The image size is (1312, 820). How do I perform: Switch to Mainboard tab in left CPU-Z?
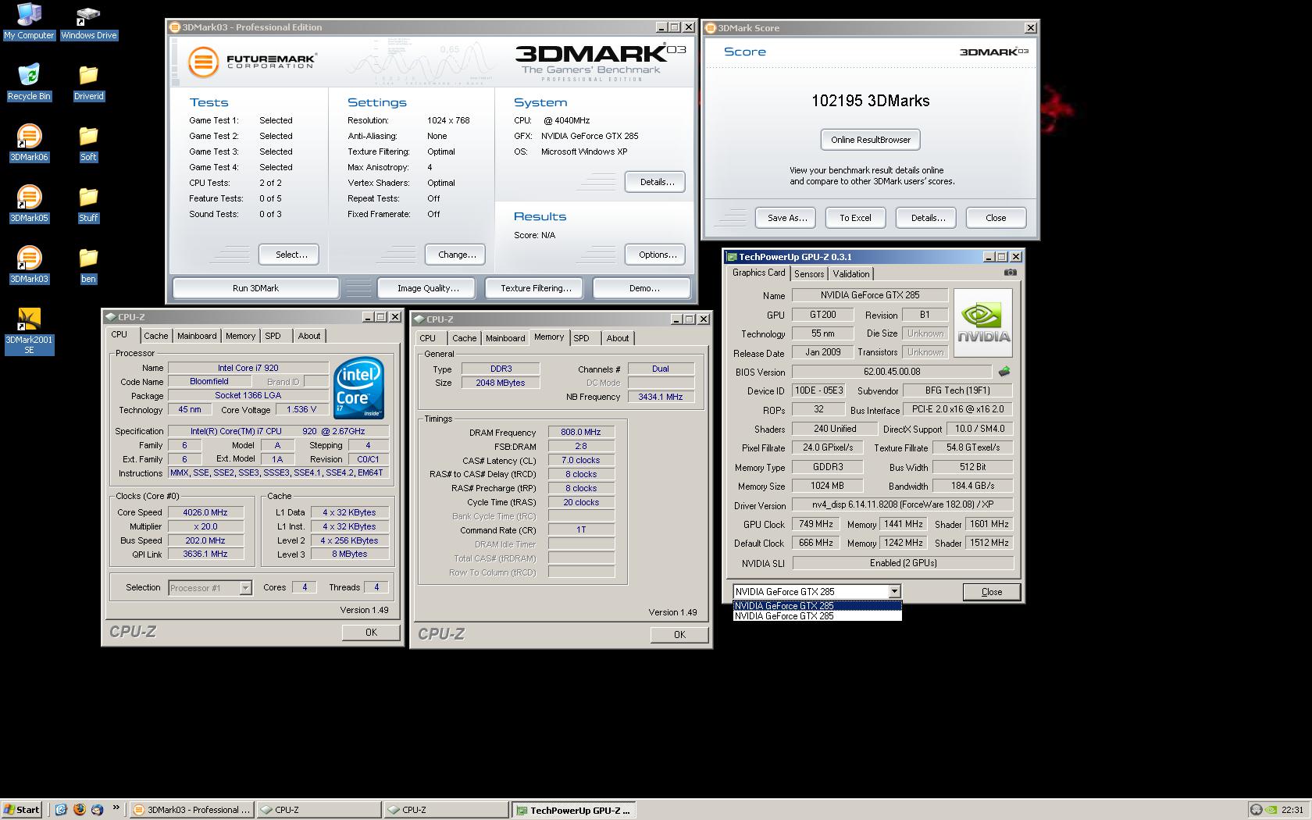click(x=197, y=336)
